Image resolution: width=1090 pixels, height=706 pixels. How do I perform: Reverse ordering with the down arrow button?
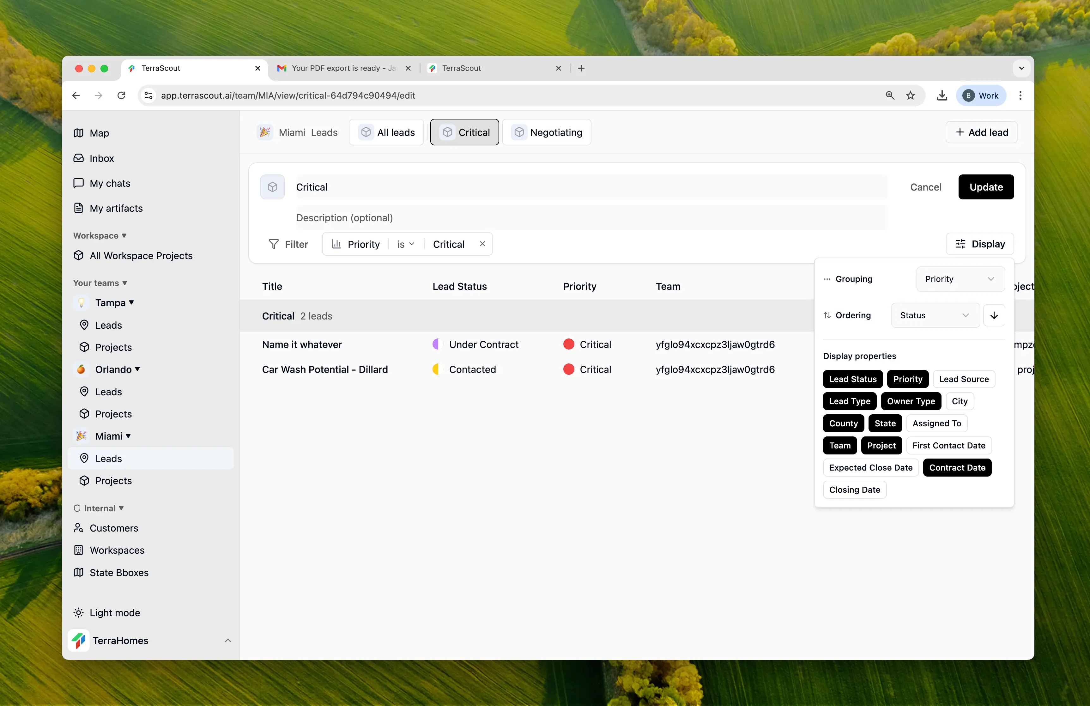(x=994, y=315)
